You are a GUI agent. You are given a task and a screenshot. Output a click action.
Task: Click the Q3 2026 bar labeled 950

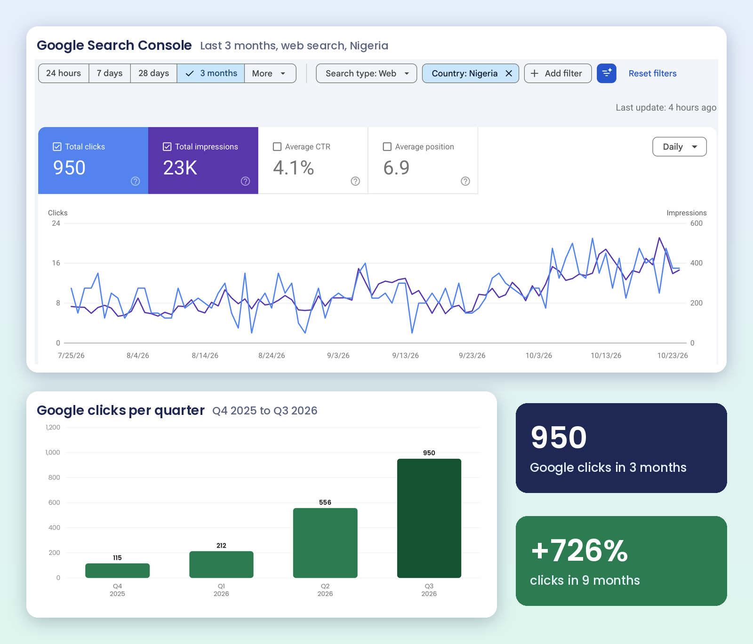click(x=429, y=518)
